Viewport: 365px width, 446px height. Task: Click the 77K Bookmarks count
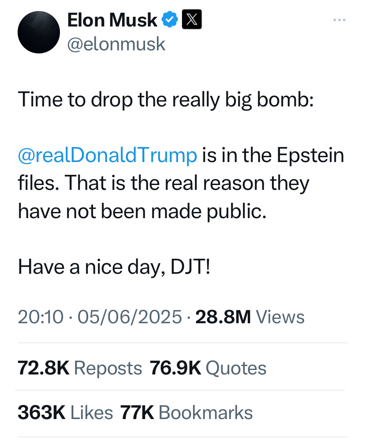click(186, 412)
